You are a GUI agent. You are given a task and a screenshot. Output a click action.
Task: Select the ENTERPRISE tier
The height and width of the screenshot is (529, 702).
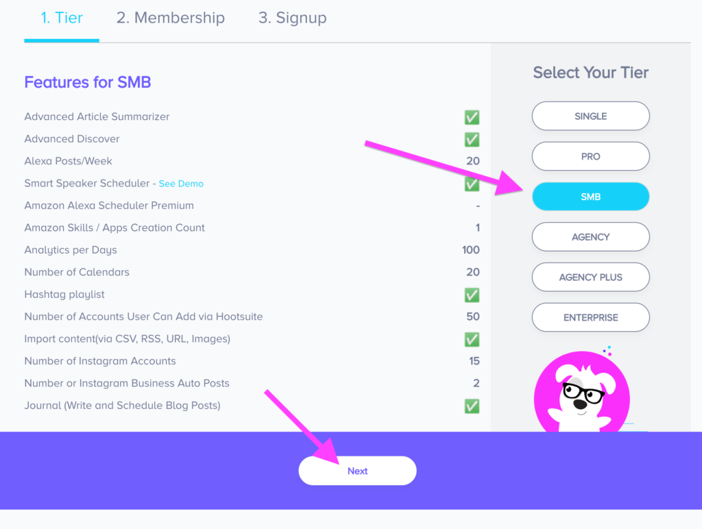[x=590, y=318]
